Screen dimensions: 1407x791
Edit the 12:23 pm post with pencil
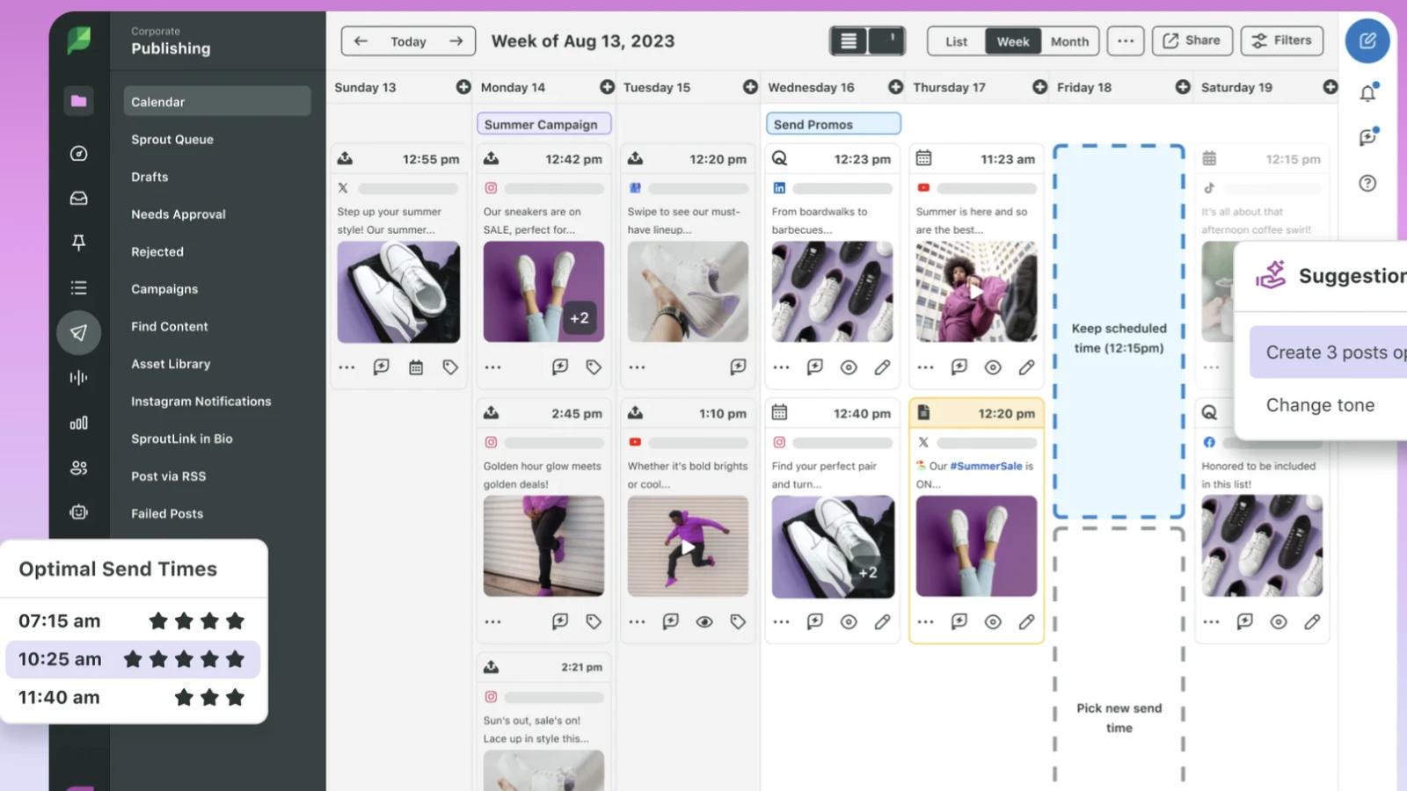click(882, 367)
